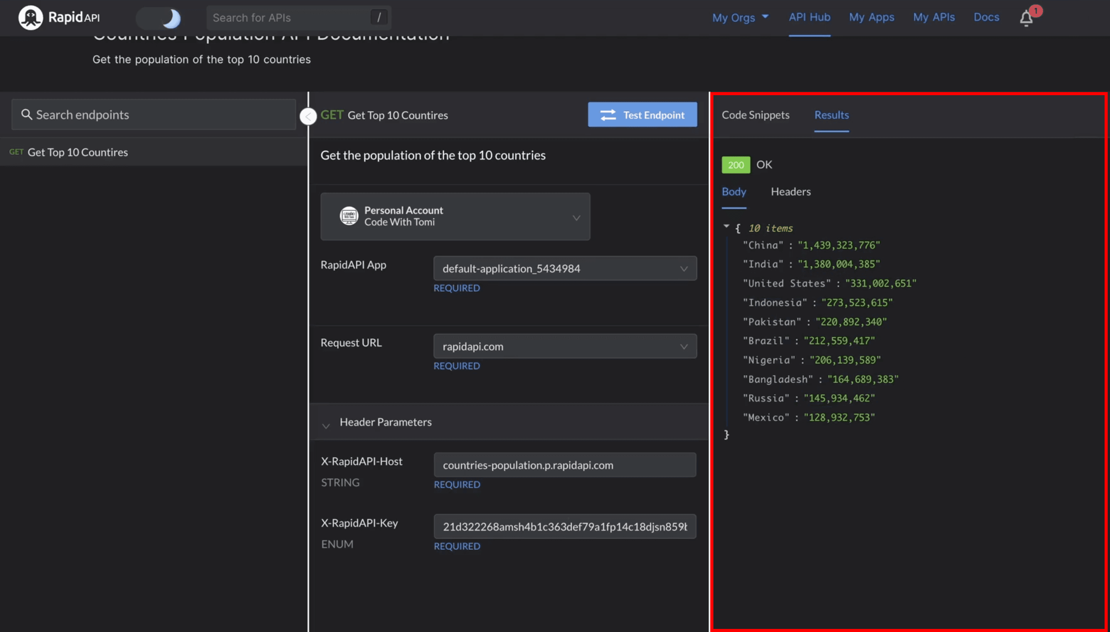Open My APIs page
This screenshot has width=1110, height=632.
934,17
